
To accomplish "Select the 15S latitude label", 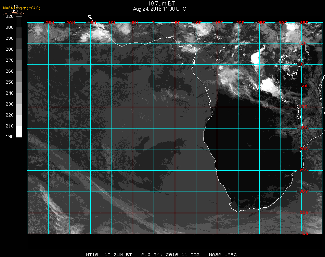I will click(304, 128).
